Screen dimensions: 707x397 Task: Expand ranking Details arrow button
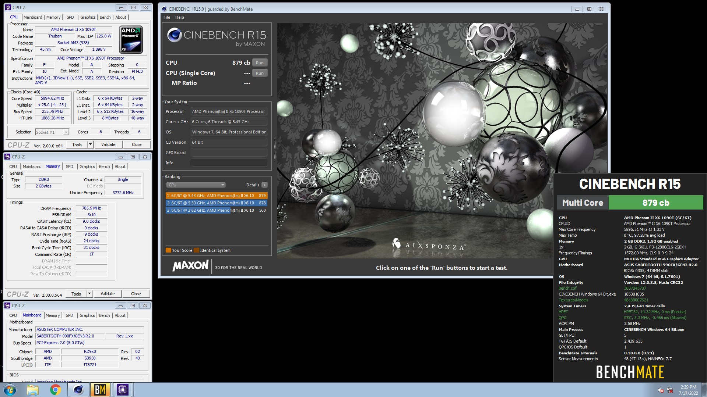pos(265,185)
